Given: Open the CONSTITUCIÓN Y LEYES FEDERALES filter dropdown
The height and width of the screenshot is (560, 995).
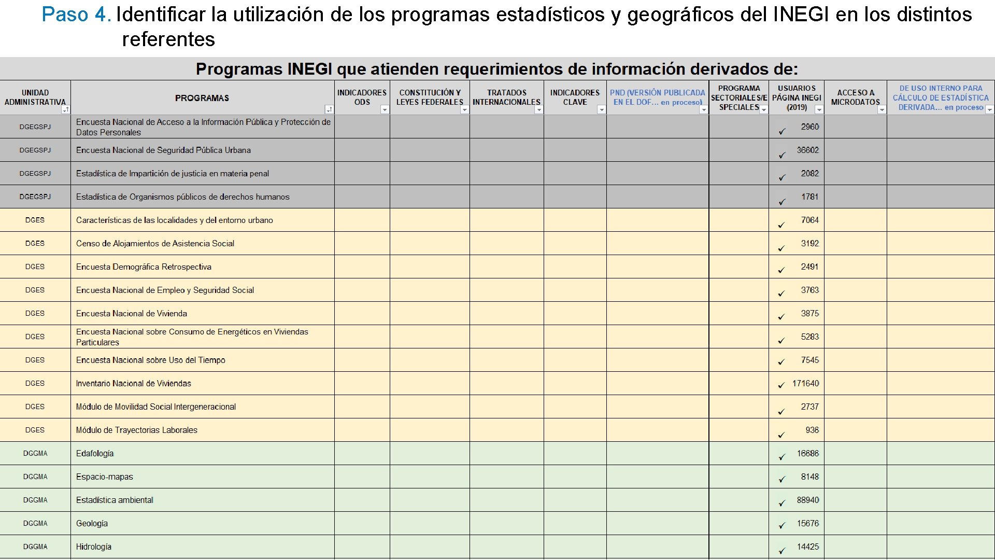Looking at the screenshot, I should click(464, 109).
